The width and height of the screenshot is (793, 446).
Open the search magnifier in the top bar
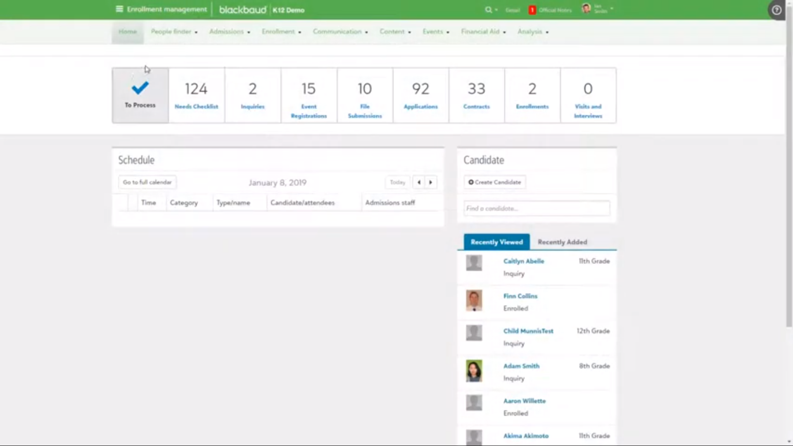489,9
